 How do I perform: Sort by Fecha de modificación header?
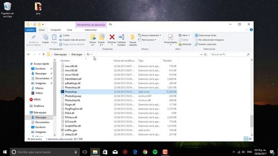point(125,61)
